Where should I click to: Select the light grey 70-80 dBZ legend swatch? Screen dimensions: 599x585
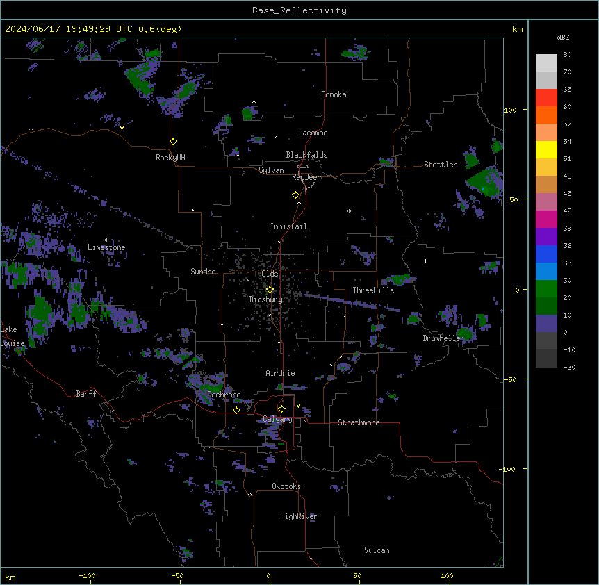[x=546, y=63]
